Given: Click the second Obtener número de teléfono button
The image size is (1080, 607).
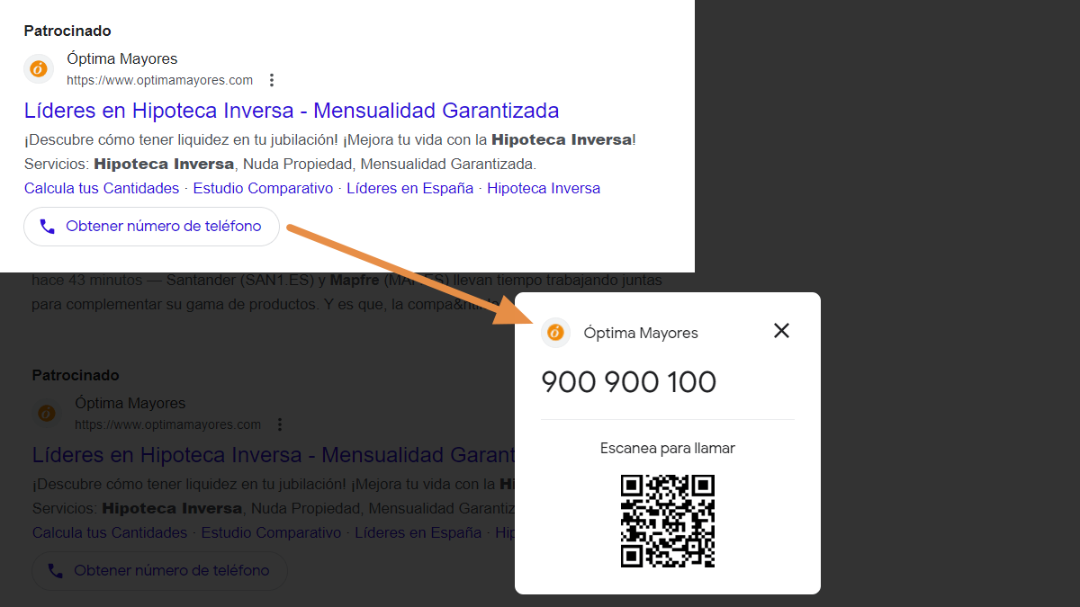Looking at the screenshot, I should coord(159,570).
